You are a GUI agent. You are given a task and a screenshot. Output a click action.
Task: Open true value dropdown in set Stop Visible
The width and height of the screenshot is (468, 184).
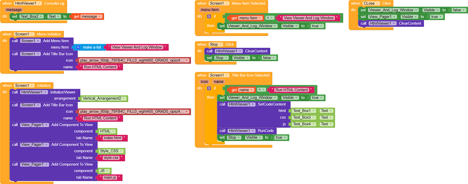point(281,137)
